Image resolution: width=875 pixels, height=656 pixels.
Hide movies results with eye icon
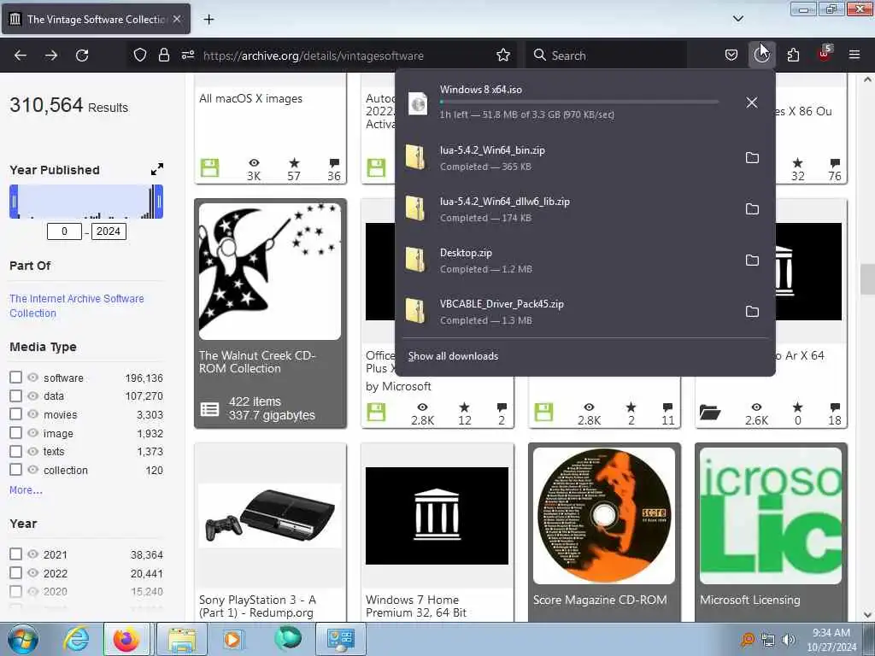(33, 414)
